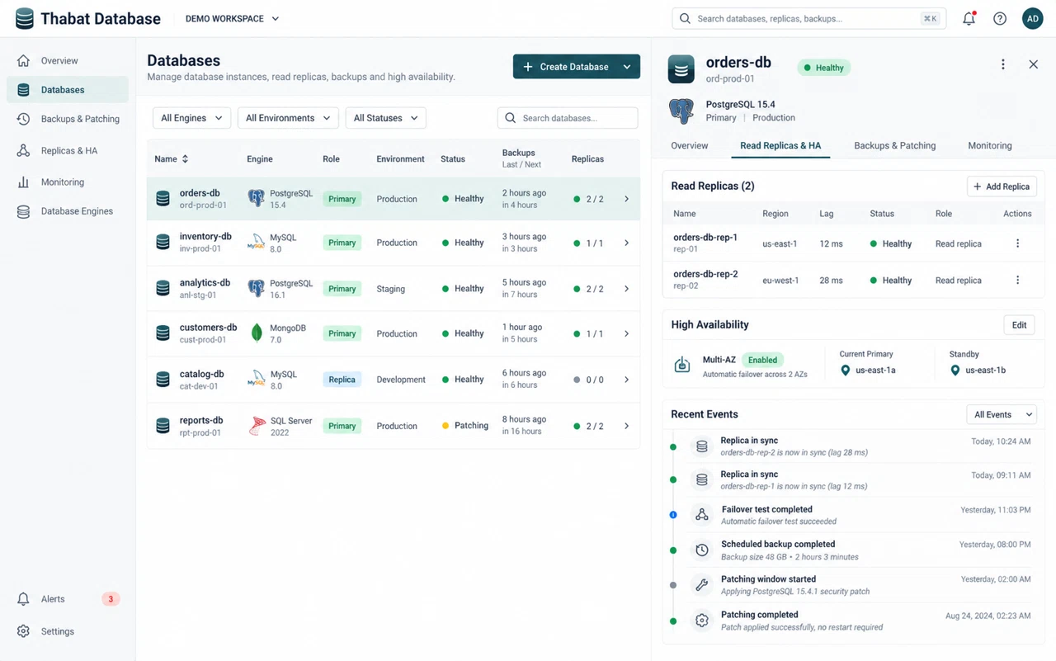Click the SQL Server icon in reports-db row

pos(257,426)
